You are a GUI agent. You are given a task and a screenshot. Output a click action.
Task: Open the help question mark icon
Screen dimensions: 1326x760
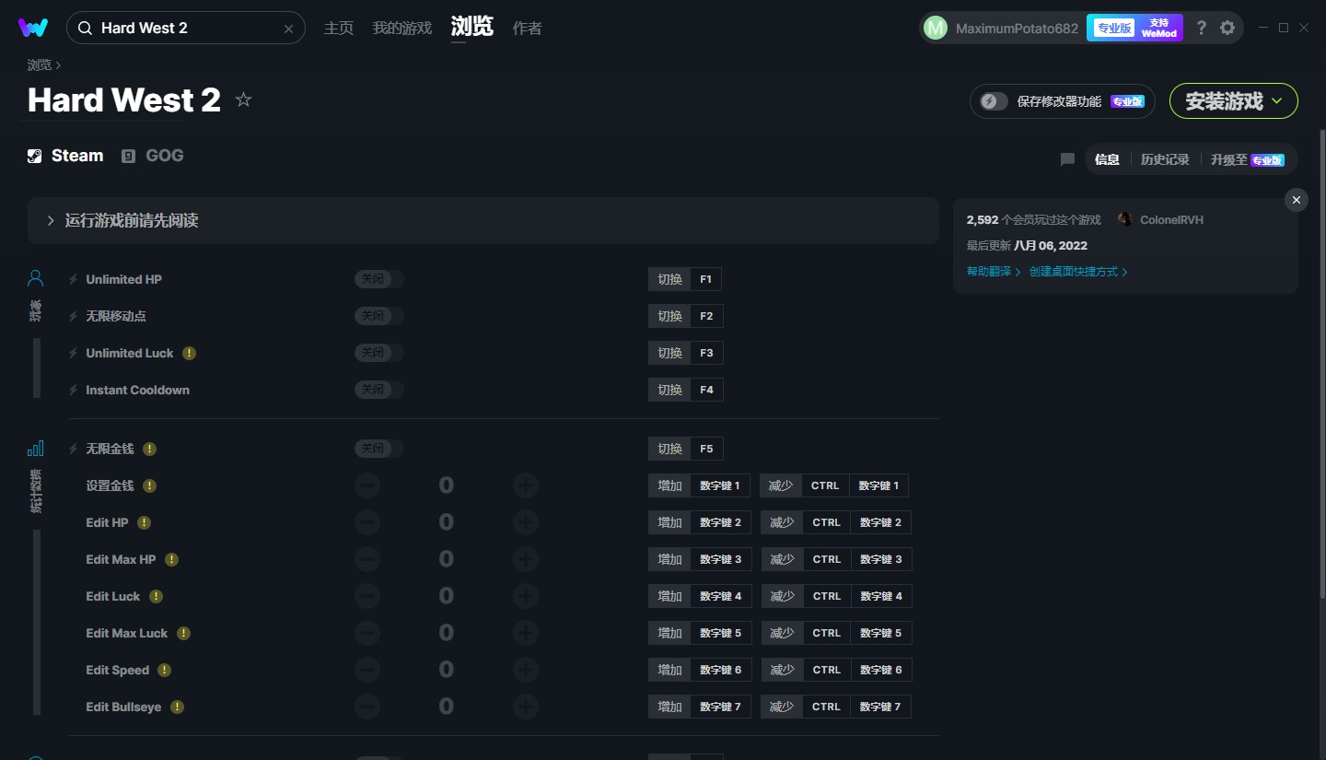point(1201,28)
